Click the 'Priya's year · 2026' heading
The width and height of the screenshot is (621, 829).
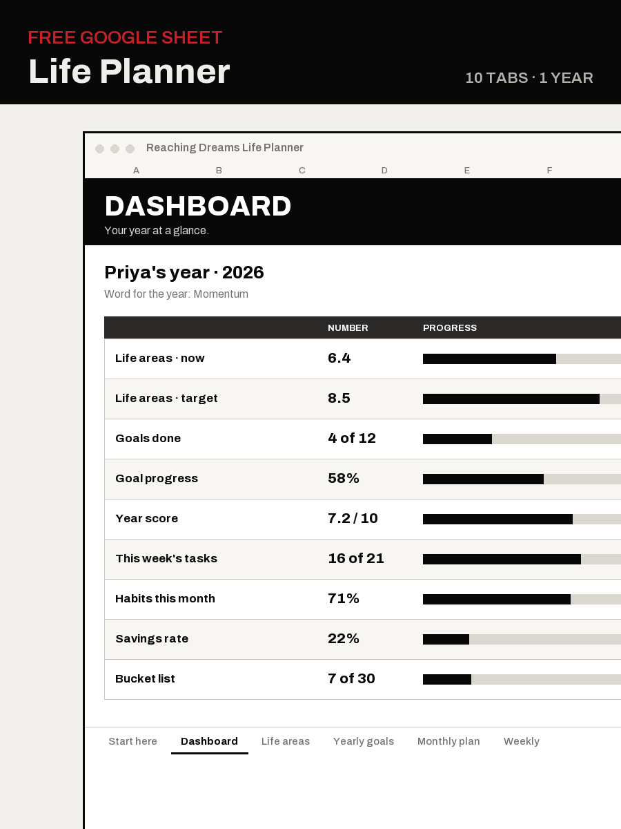[x=184, y=273]
